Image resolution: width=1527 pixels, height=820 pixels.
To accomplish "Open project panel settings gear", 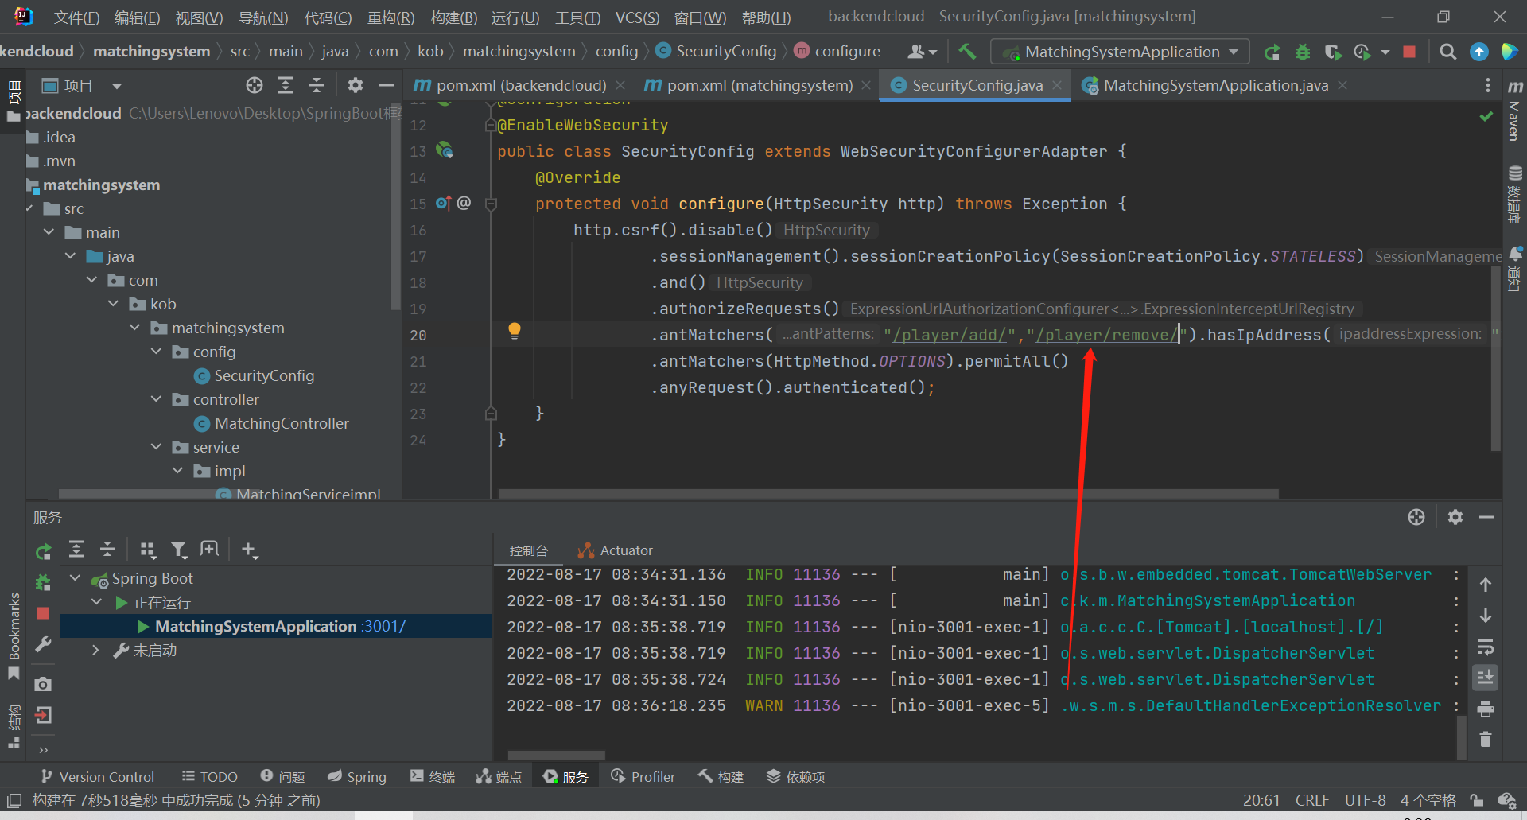I will 356,85.
